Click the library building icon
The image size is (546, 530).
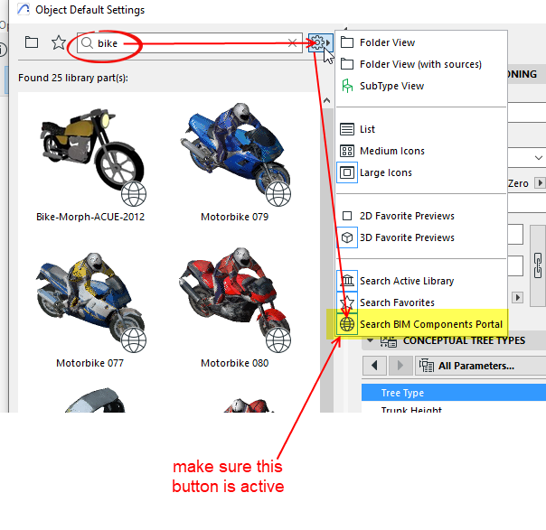click(x=347, y=281)
